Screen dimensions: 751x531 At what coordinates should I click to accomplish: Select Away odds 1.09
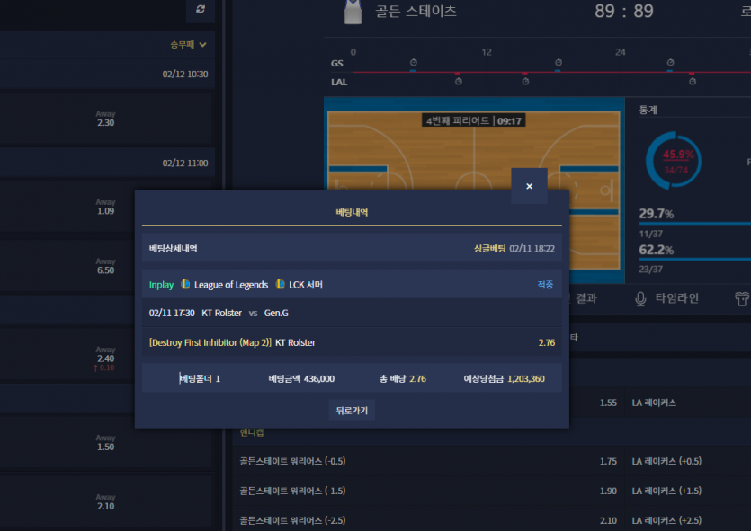[106, 207]
